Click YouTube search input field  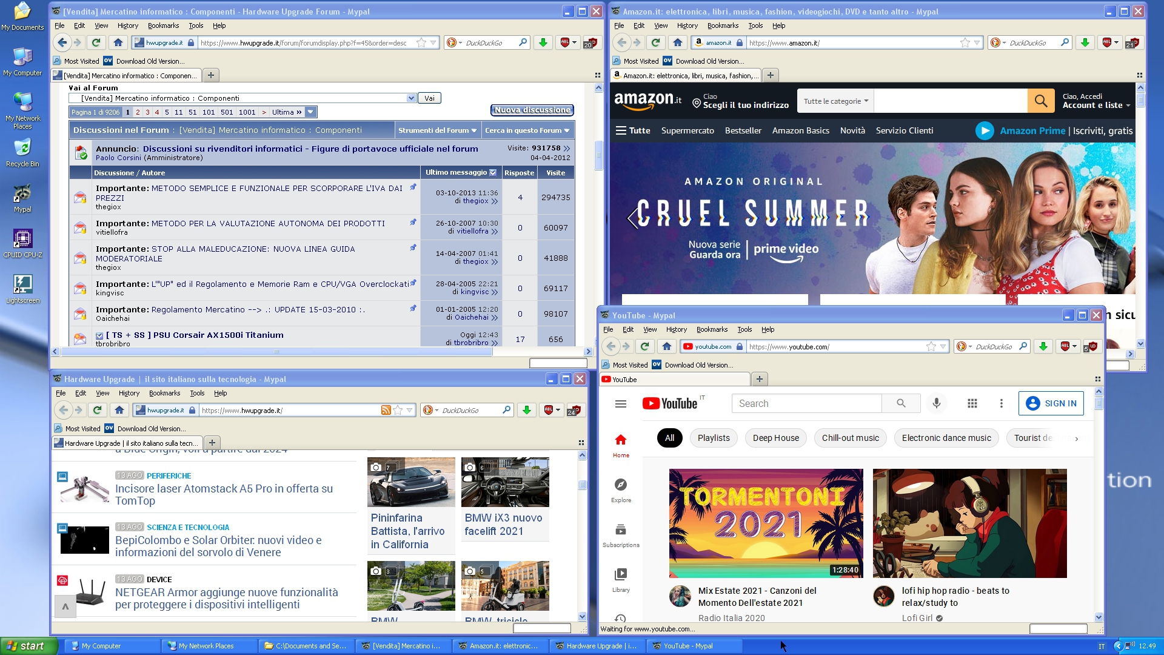(807, 403)
